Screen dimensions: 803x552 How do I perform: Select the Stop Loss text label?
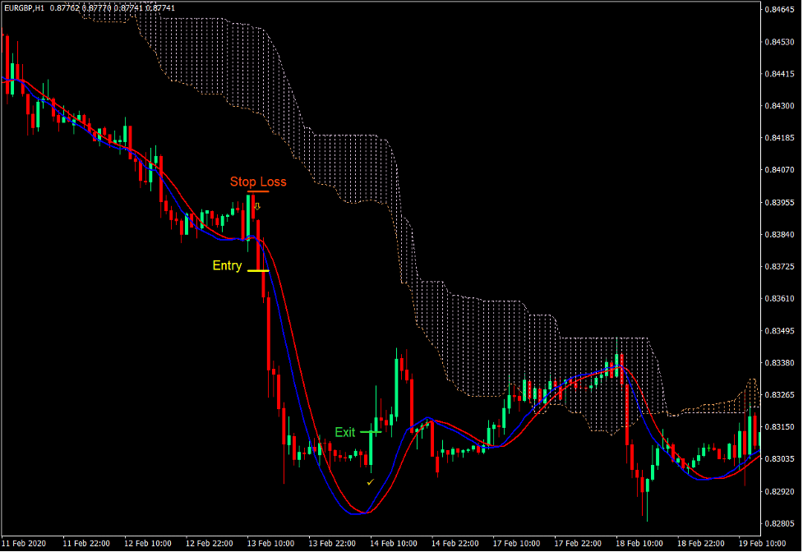pyautogui.click(x=259, y=182)
